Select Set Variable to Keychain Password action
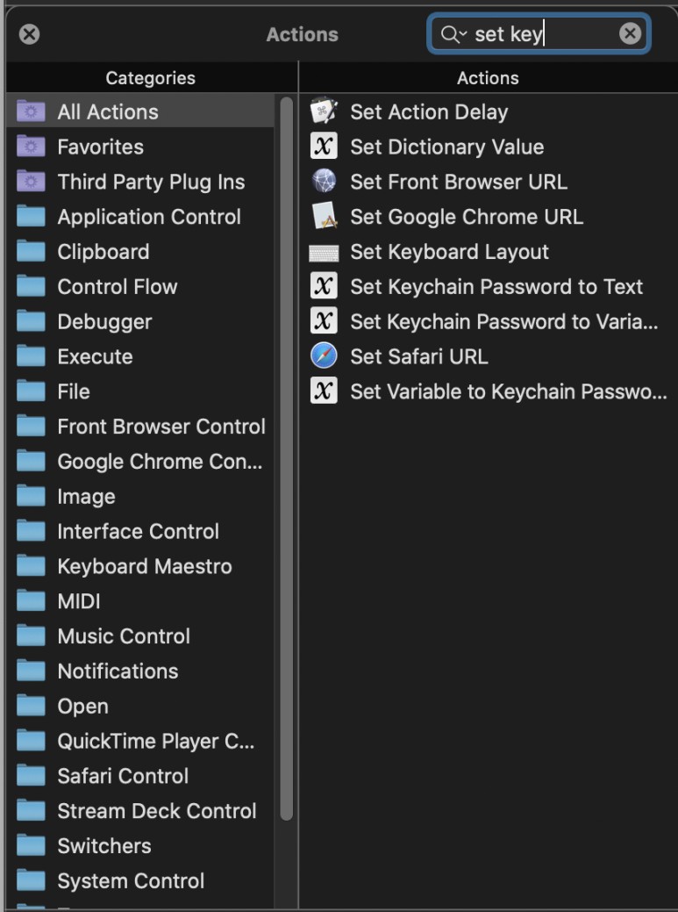 (508, 391)
